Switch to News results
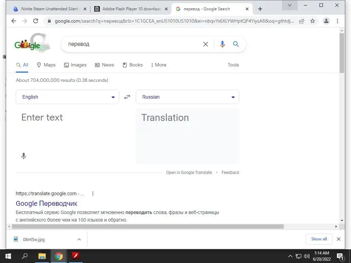 (x=104, y=65)
